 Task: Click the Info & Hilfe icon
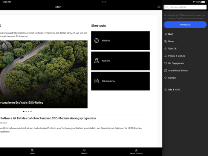(x=165, y=90)
